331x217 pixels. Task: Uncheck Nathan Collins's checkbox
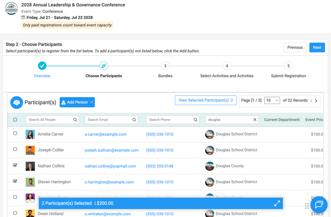[15, 165]
